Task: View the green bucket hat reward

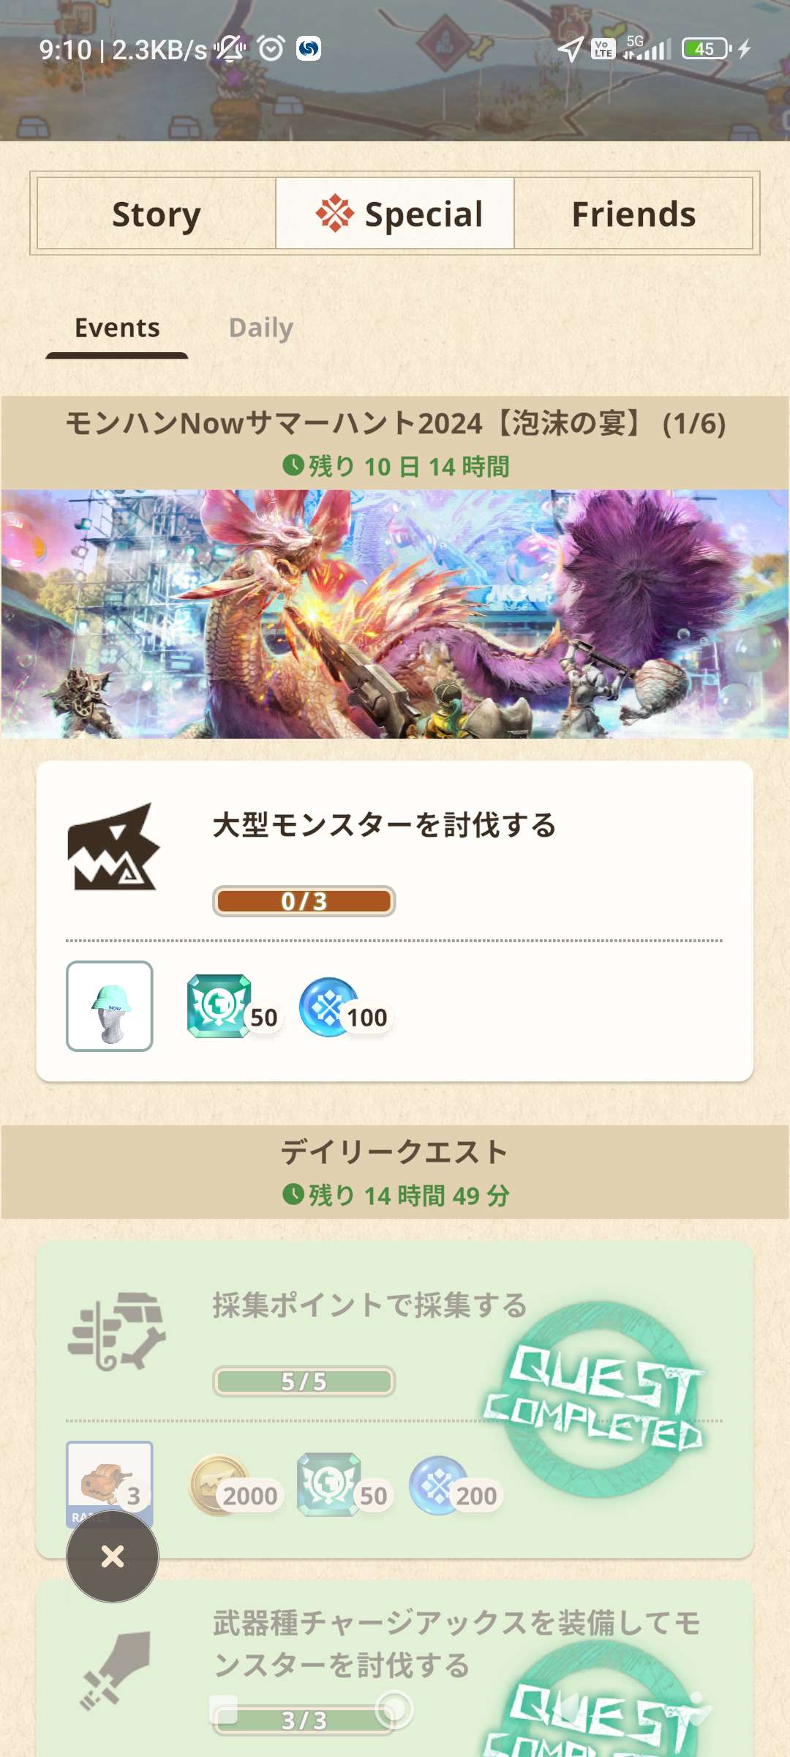Action: (110, 1006)
